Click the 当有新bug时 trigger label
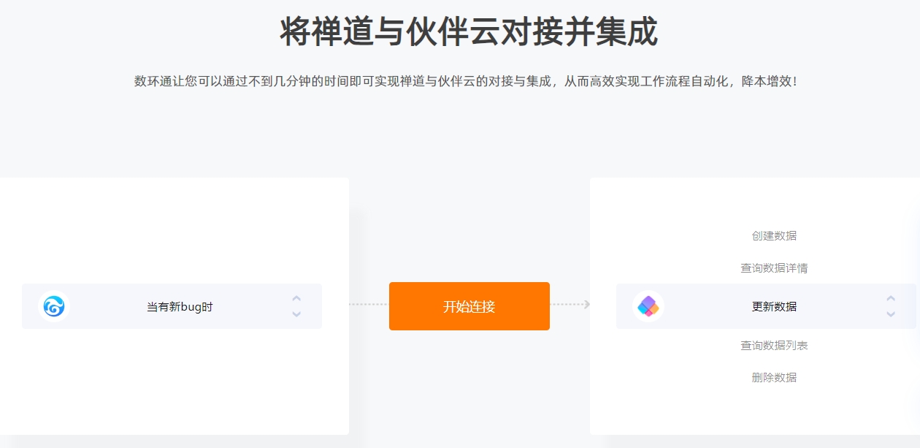920x448 pixels. point(180,307)
